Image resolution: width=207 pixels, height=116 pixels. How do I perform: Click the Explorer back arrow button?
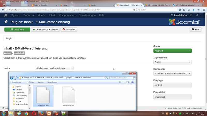pos(11,78)
